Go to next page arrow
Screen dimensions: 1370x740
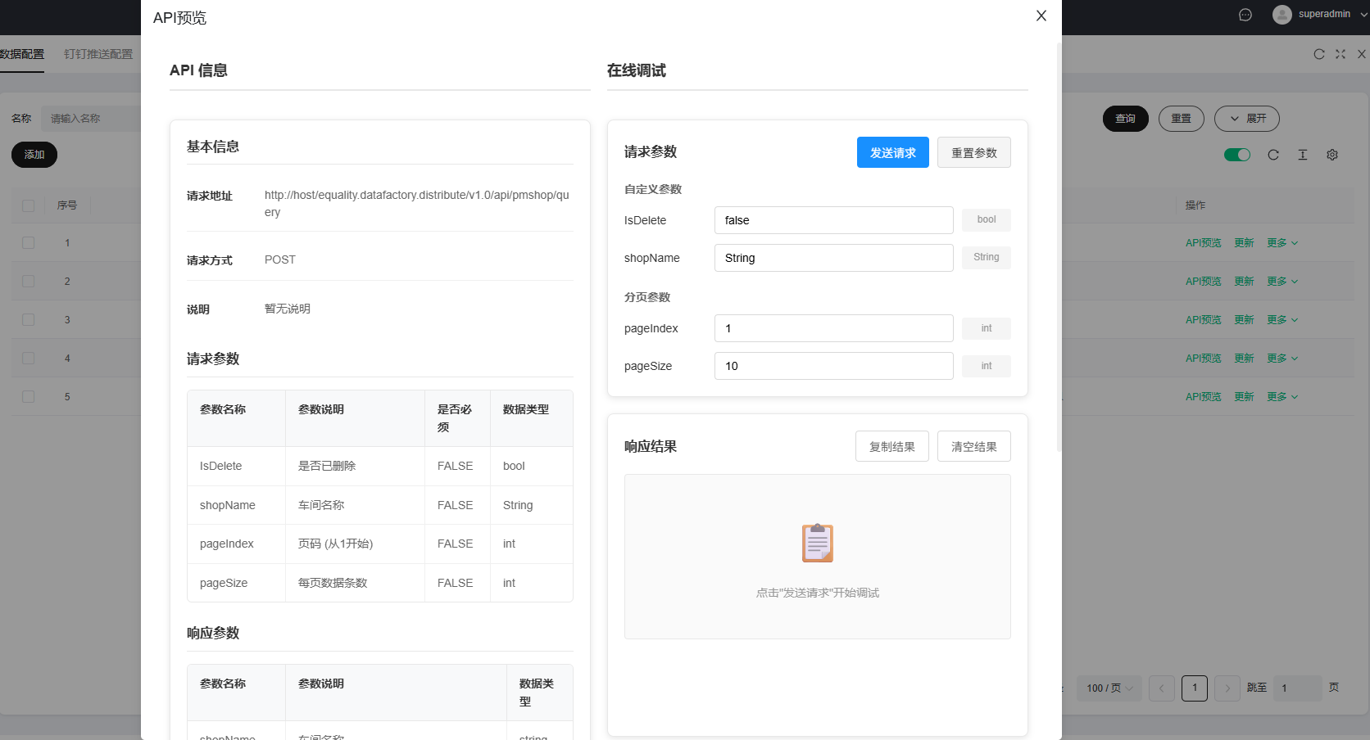click(1227, 688)
